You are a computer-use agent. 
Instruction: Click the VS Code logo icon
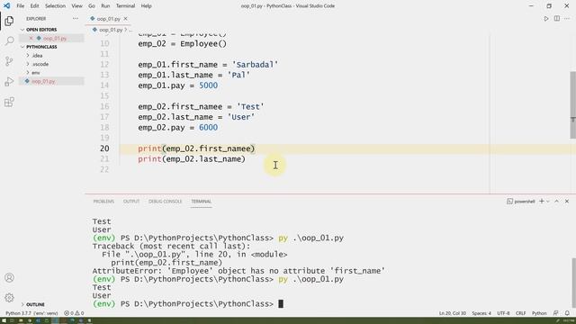tap(7, 6)
